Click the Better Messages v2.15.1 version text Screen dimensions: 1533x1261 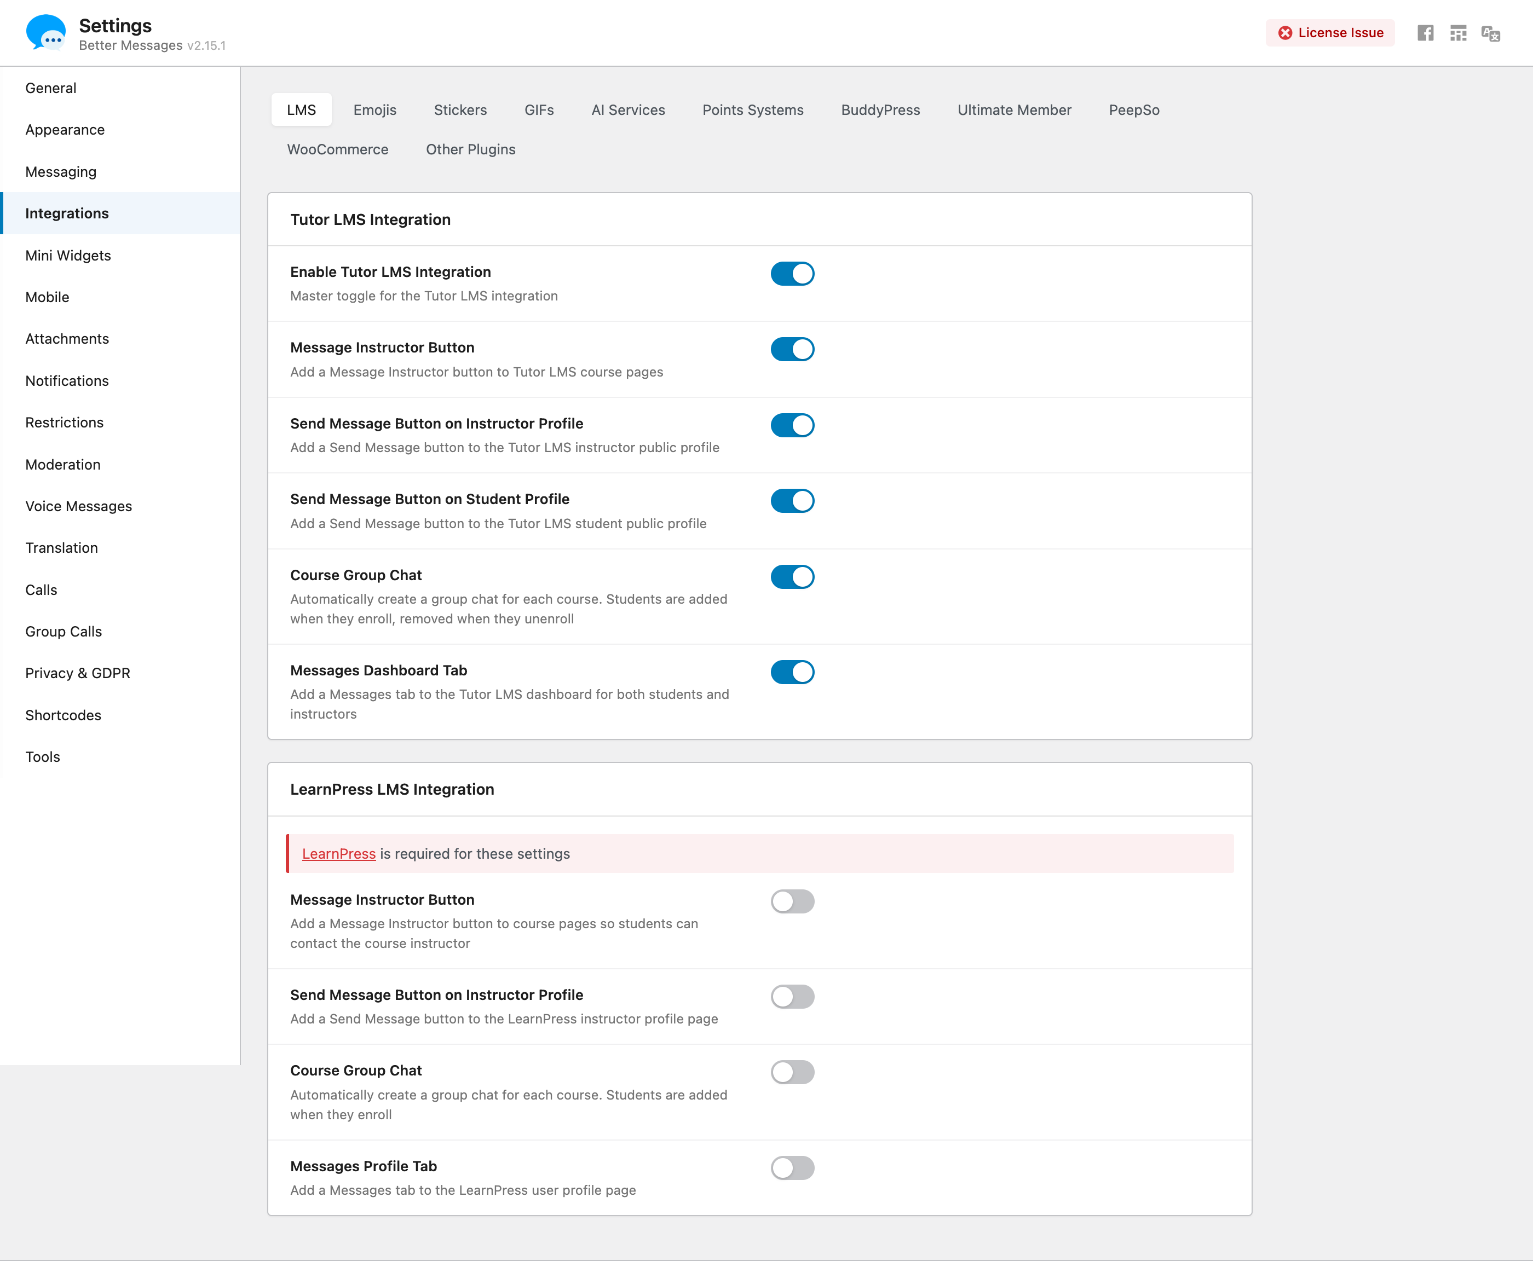[153, 46]
